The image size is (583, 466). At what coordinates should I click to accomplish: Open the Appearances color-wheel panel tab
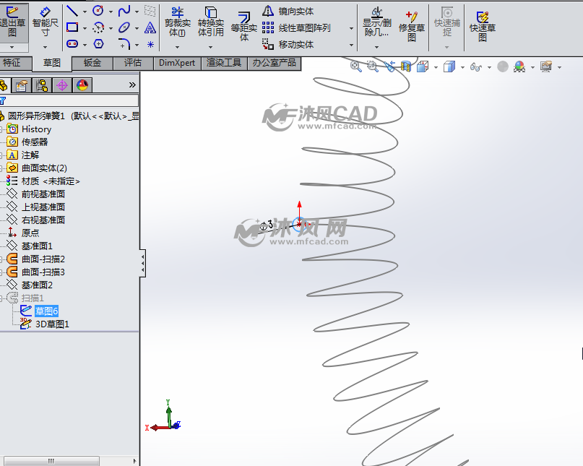point(82,85)
